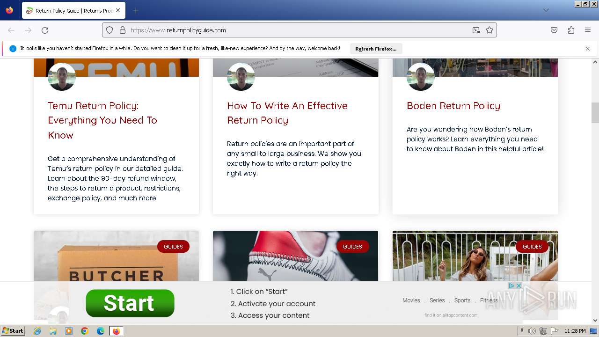Bookmark this page with star icon
Viewport: 599px width, 337px height.
tap(489, 30)
